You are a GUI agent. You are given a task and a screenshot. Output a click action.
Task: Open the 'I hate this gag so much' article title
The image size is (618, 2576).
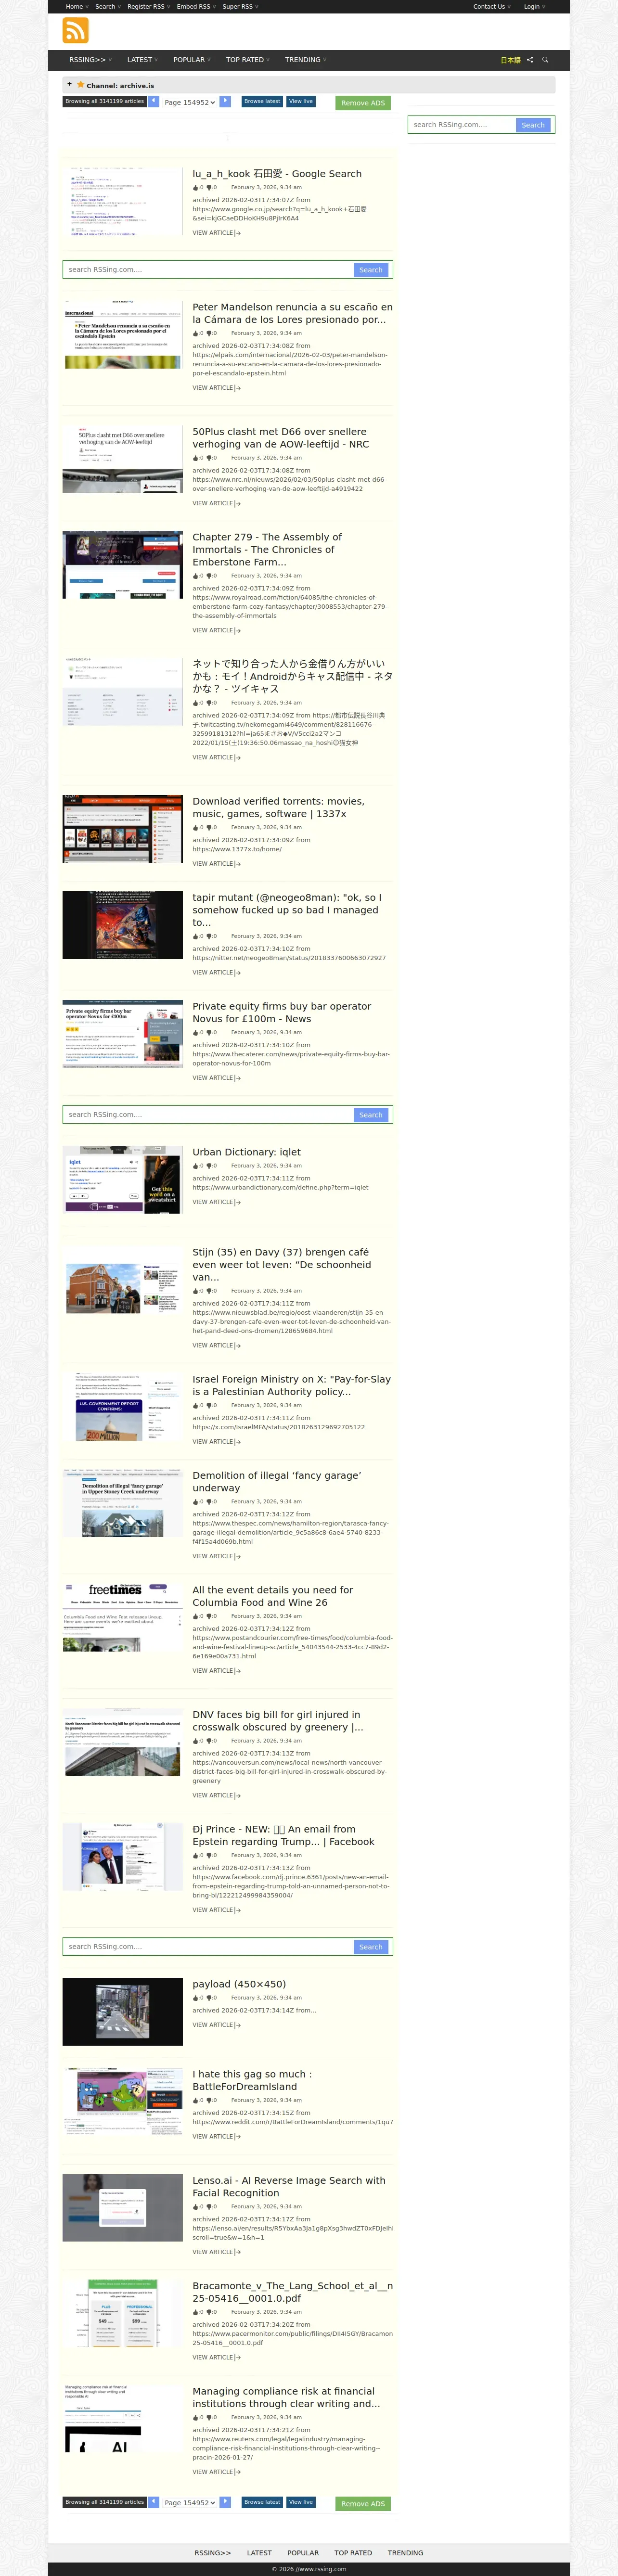[252, 2080]
